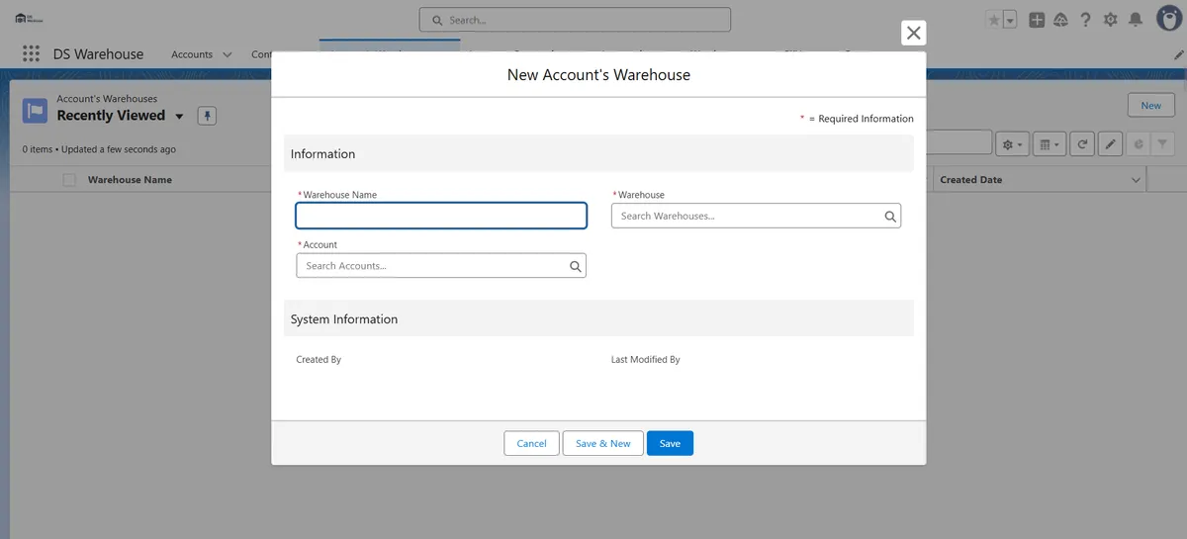Click the Warehouse Name input field
This screenshot has height=539, width=1187.
click(441, 216)
